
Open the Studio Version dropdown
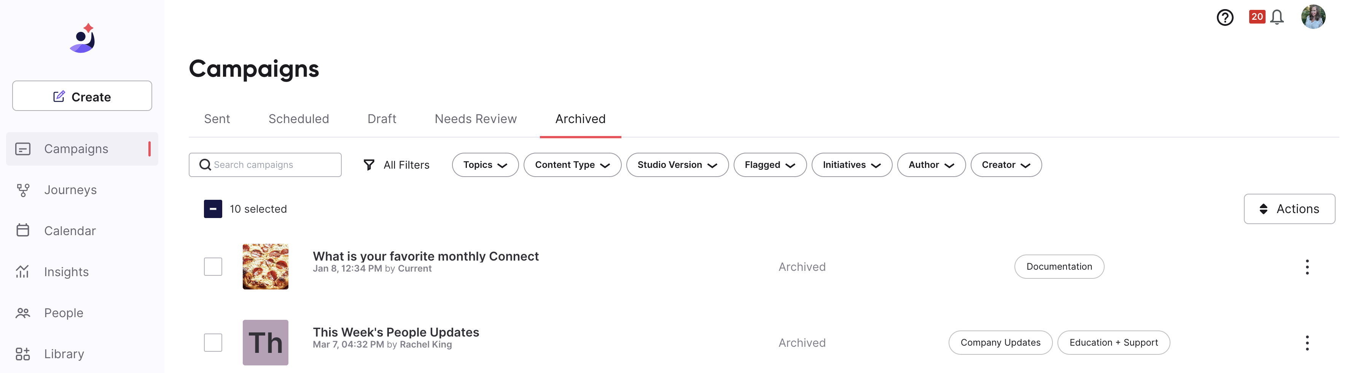[677, 165]
